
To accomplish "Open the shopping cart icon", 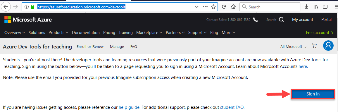I will coord(314,46).
